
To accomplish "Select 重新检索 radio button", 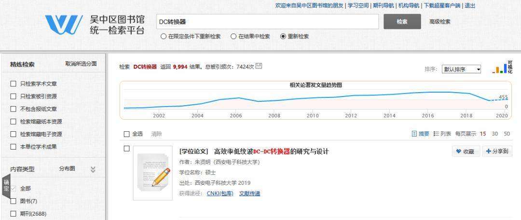I will pos(283,36).
